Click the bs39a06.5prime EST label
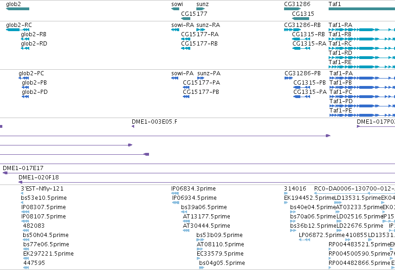The width and height of the screenshot is (395, 270). coord(204,207)
